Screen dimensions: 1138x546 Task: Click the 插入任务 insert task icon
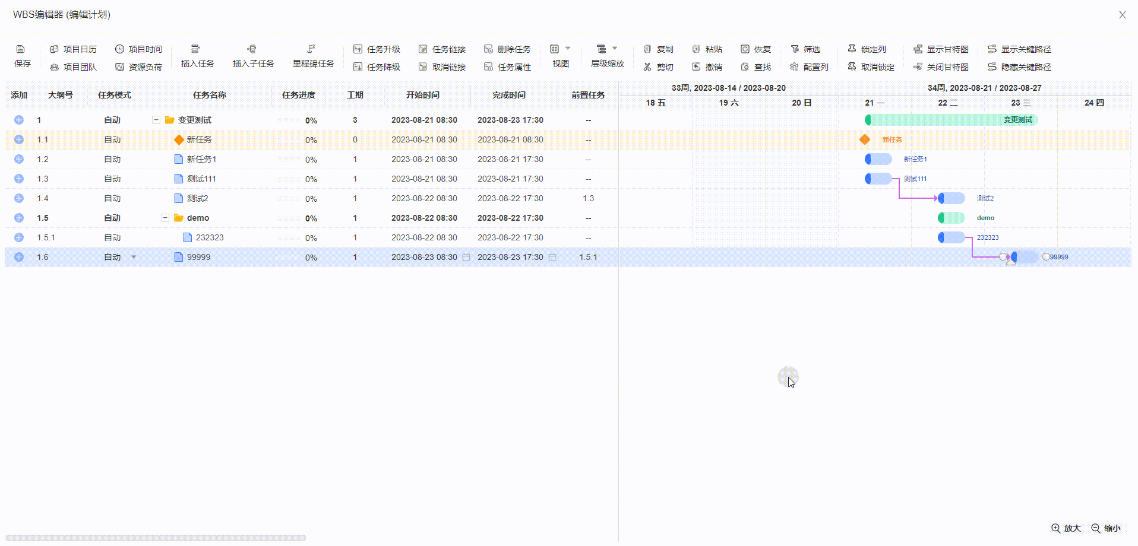[x=195, y=49]
